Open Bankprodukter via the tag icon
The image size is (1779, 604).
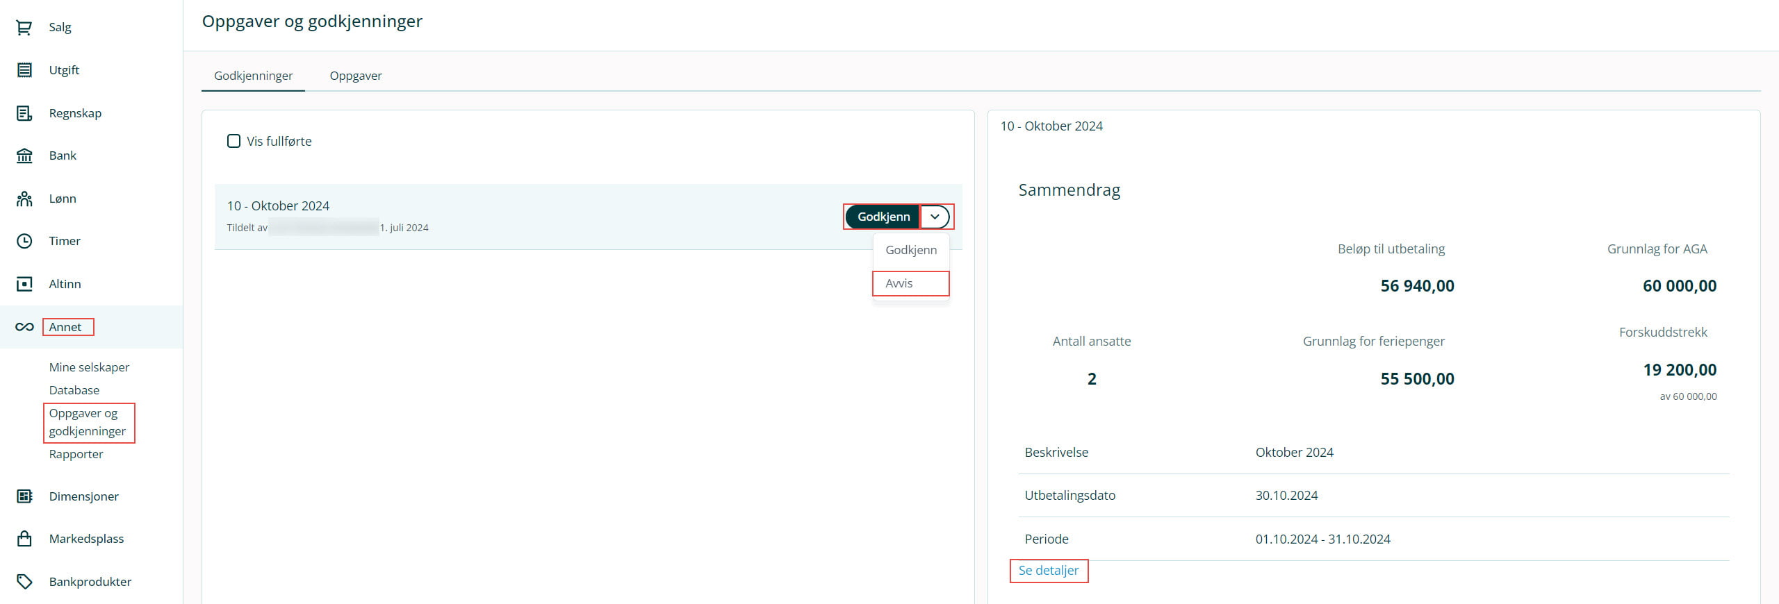24,582
